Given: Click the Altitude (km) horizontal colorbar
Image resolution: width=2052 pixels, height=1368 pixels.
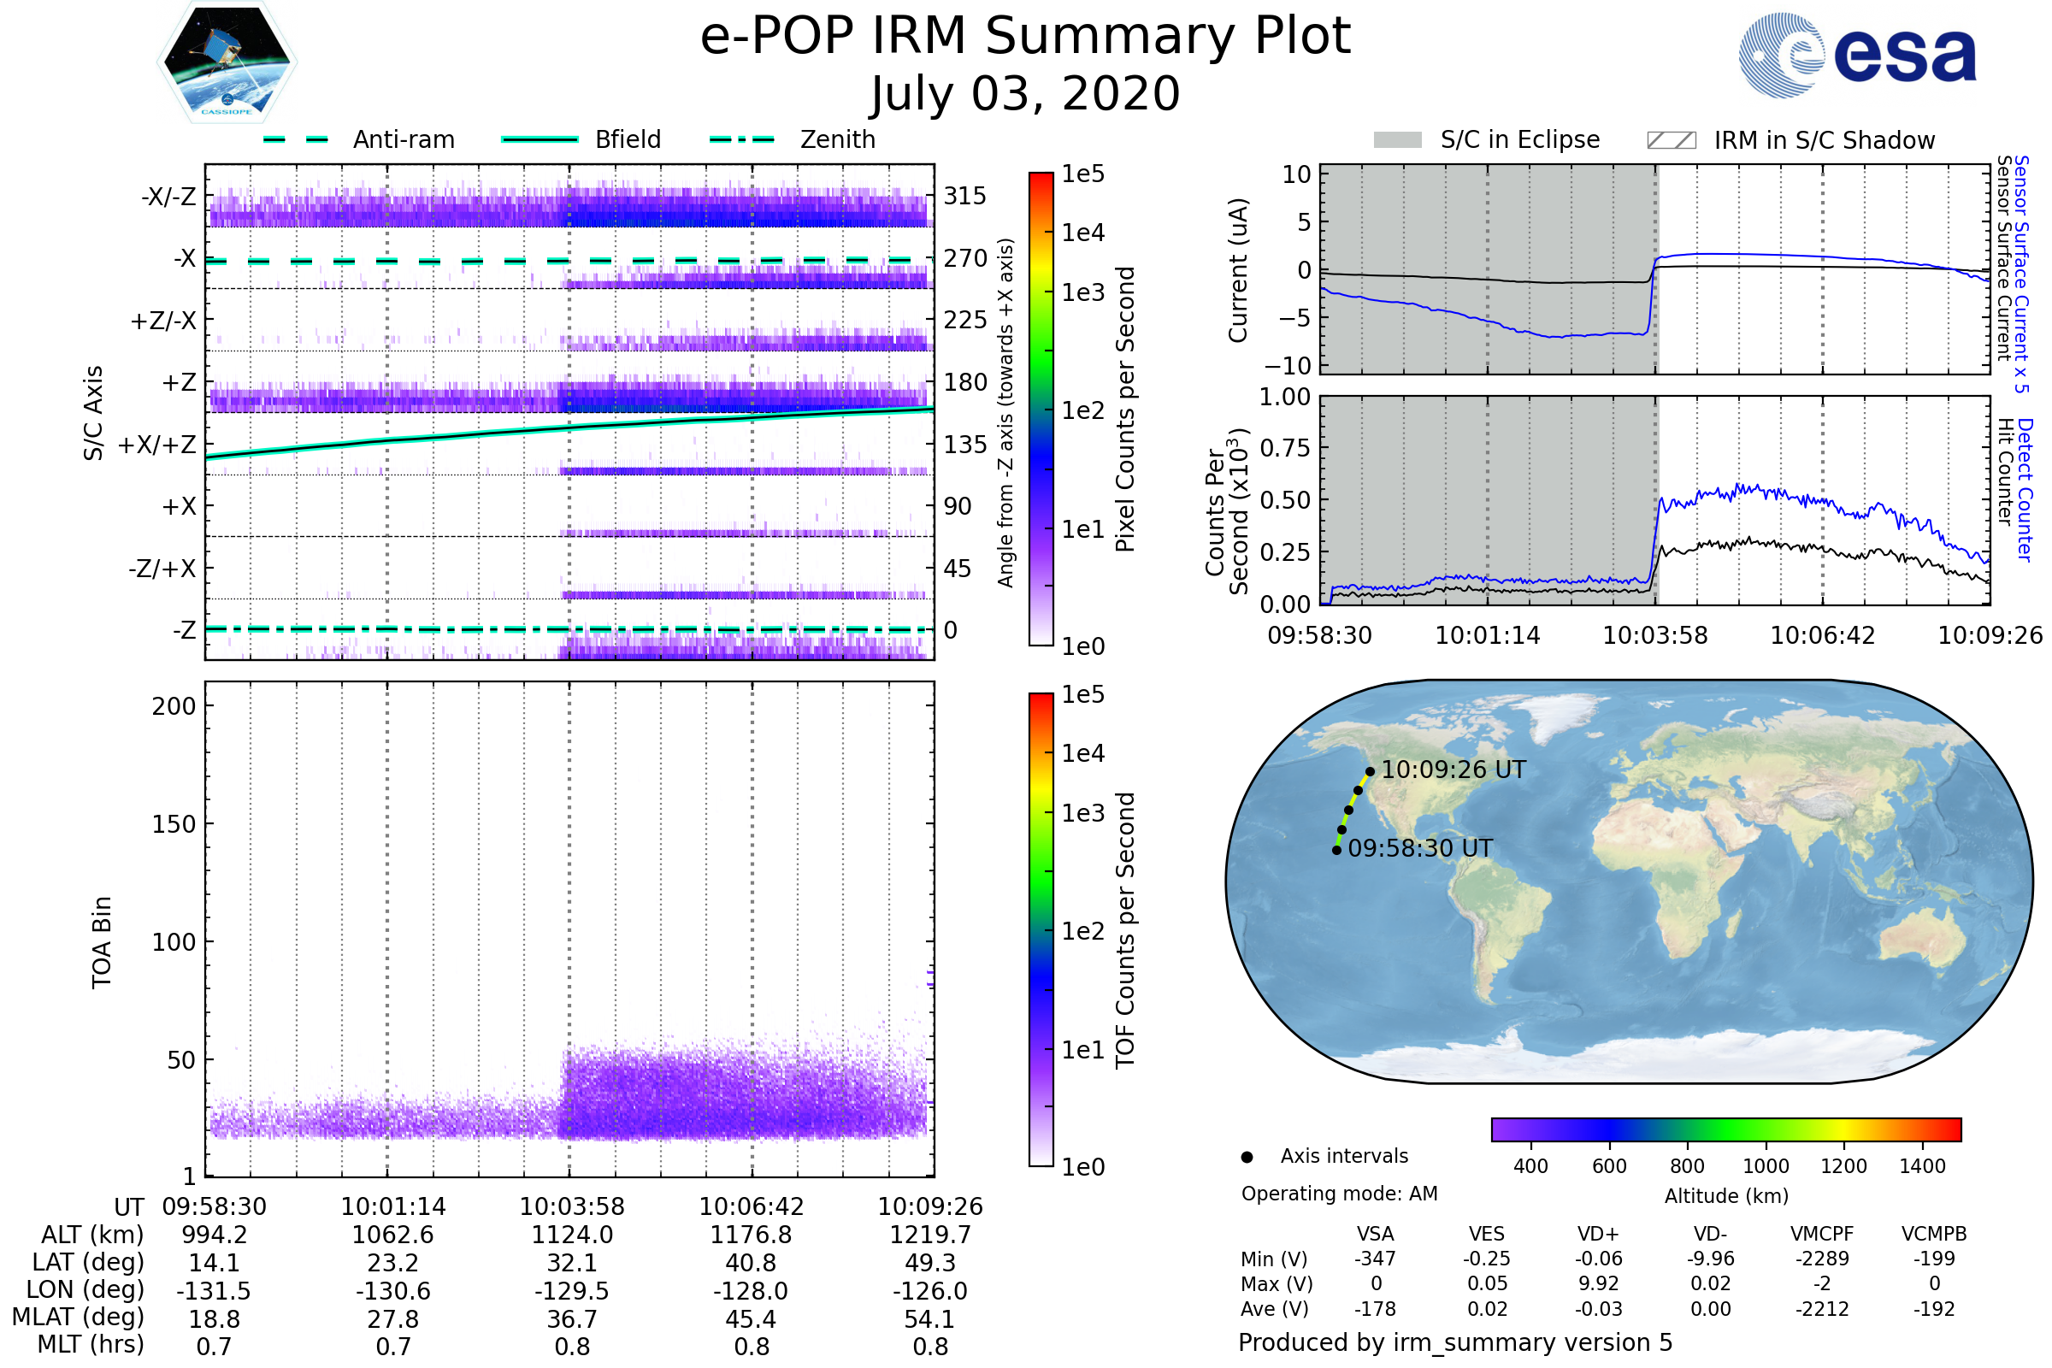Looking at the screenshot, I should [x=1725, y=1129].
